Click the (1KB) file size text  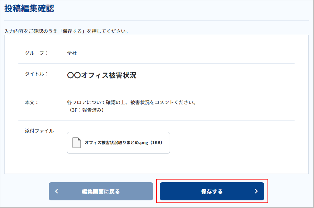point(156,143)
